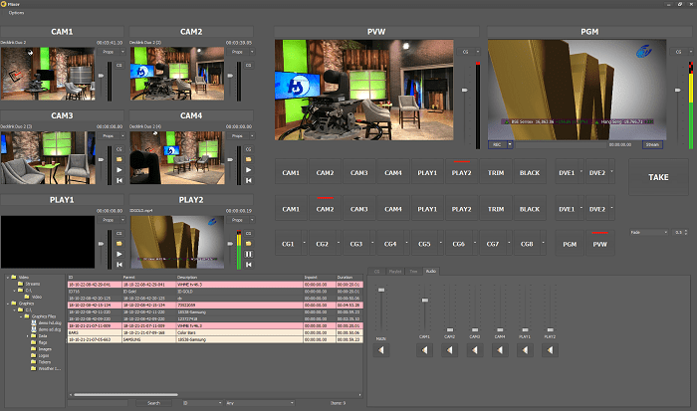The width and height of the screenshot is (697, 411).
Task: Click the search text field
Action: click(98, 403)
